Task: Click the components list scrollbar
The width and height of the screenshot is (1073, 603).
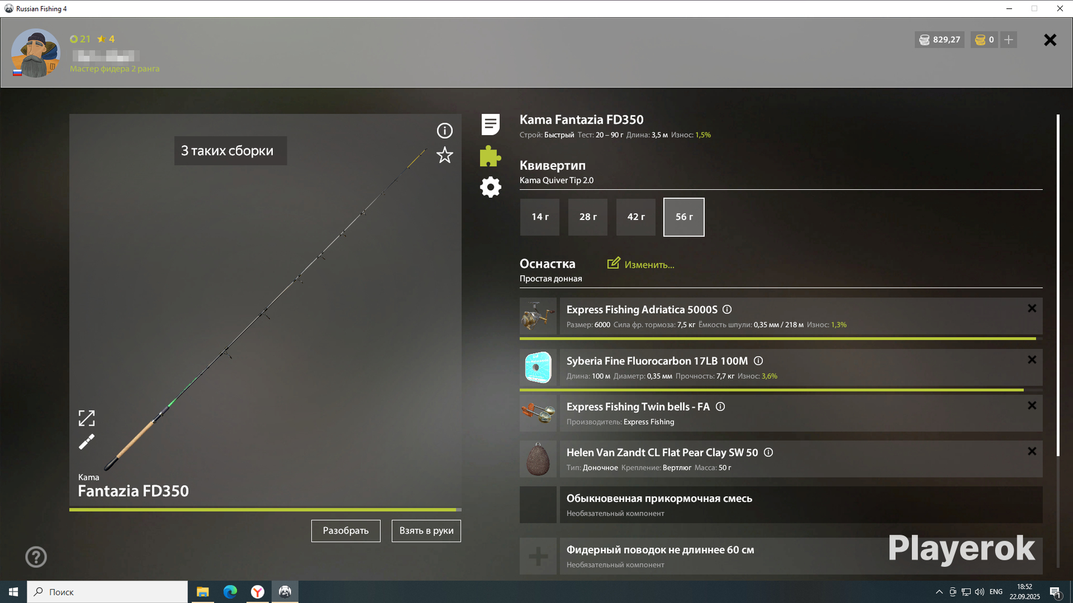Action: tap(1058, 285)
